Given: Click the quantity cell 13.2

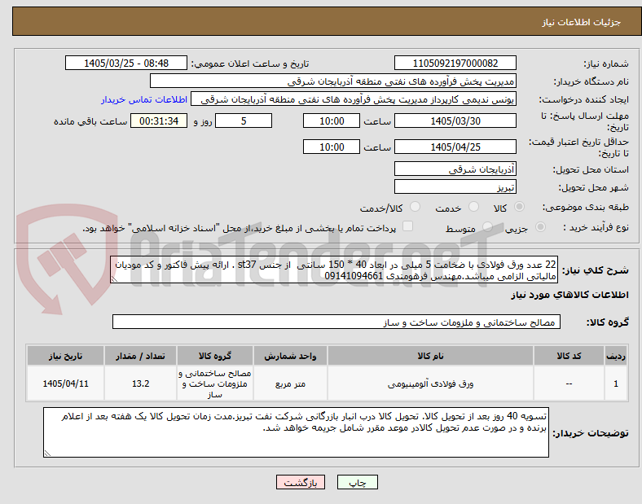Looking at the screenshot, I should pos(140,383).
